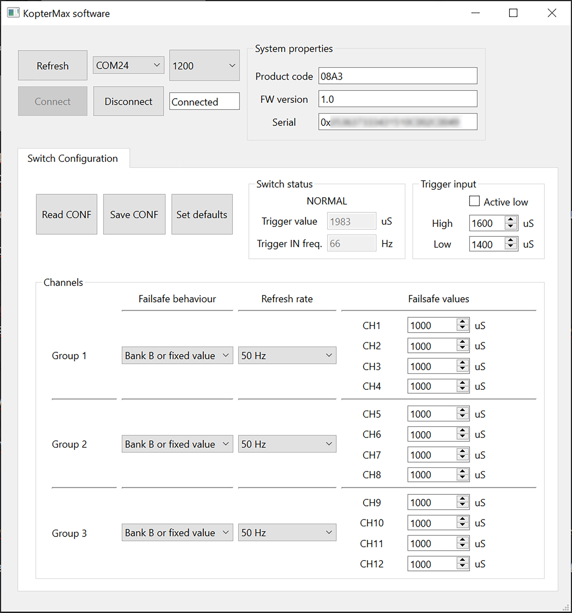Viewport: 572px width, 613px height.
Task: Click the Refresh button
Action: (x=53, y=65)
